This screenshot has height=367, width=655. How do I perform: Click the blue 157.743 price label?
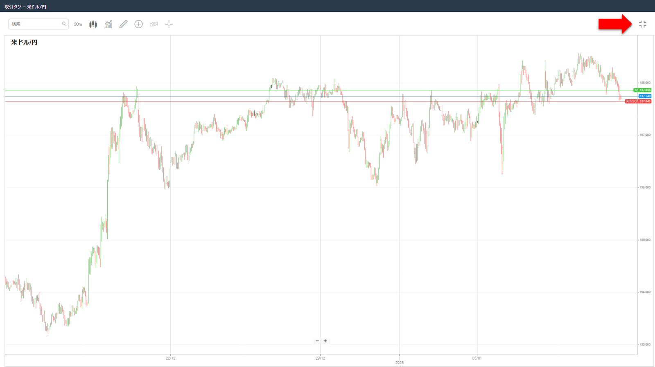pyautogui.click(x=645, y=96)
